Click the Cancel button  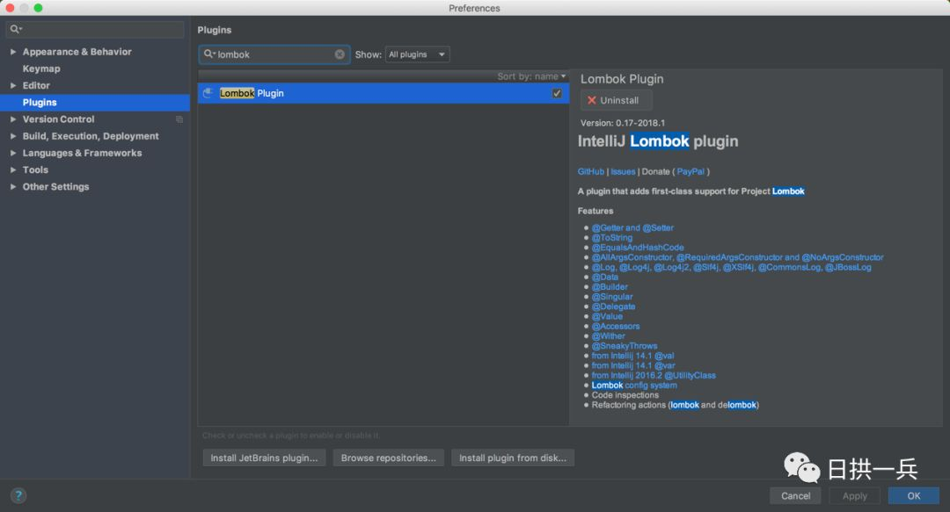[x=795, y=495]
